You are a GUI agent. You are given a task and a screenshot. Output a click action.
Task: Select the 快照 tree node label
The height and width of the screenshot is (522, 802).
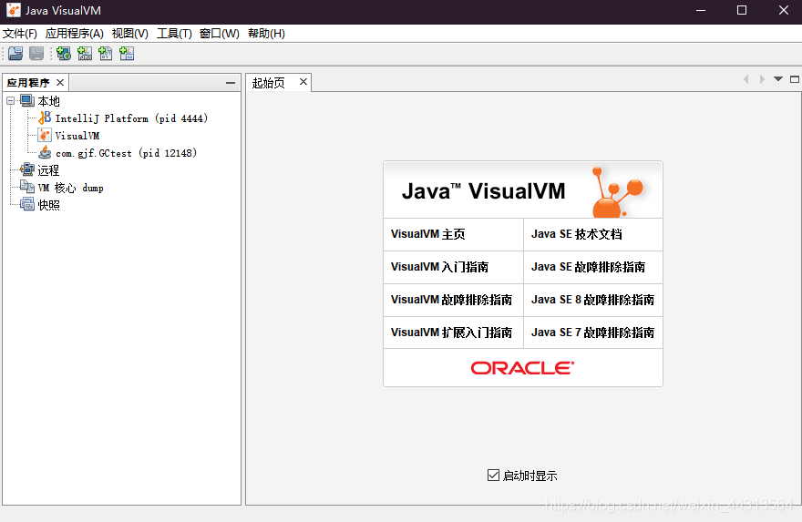click(48, 205)
